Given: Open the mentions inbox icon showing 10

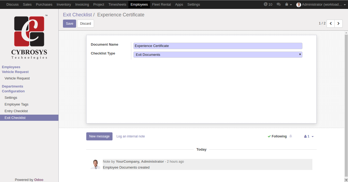Looking at the screenshot, I should coord(268,4).
